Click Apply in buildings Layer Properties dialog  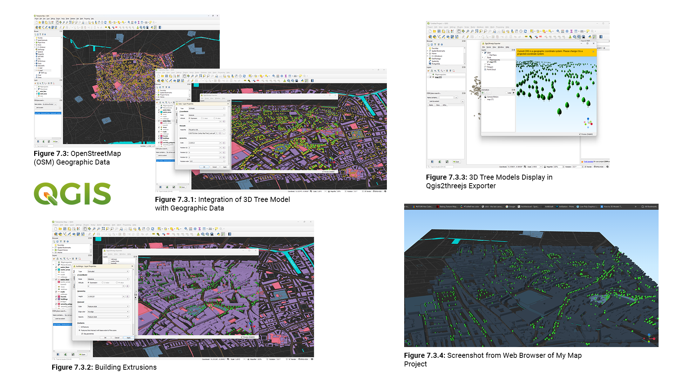point(128,338)
